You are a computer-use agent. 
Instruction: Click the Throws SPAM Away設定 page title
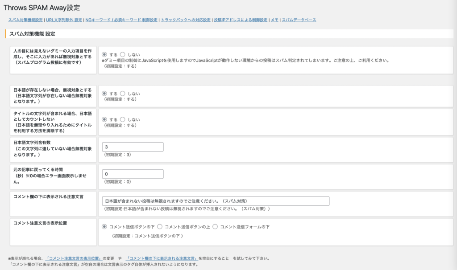42,8
